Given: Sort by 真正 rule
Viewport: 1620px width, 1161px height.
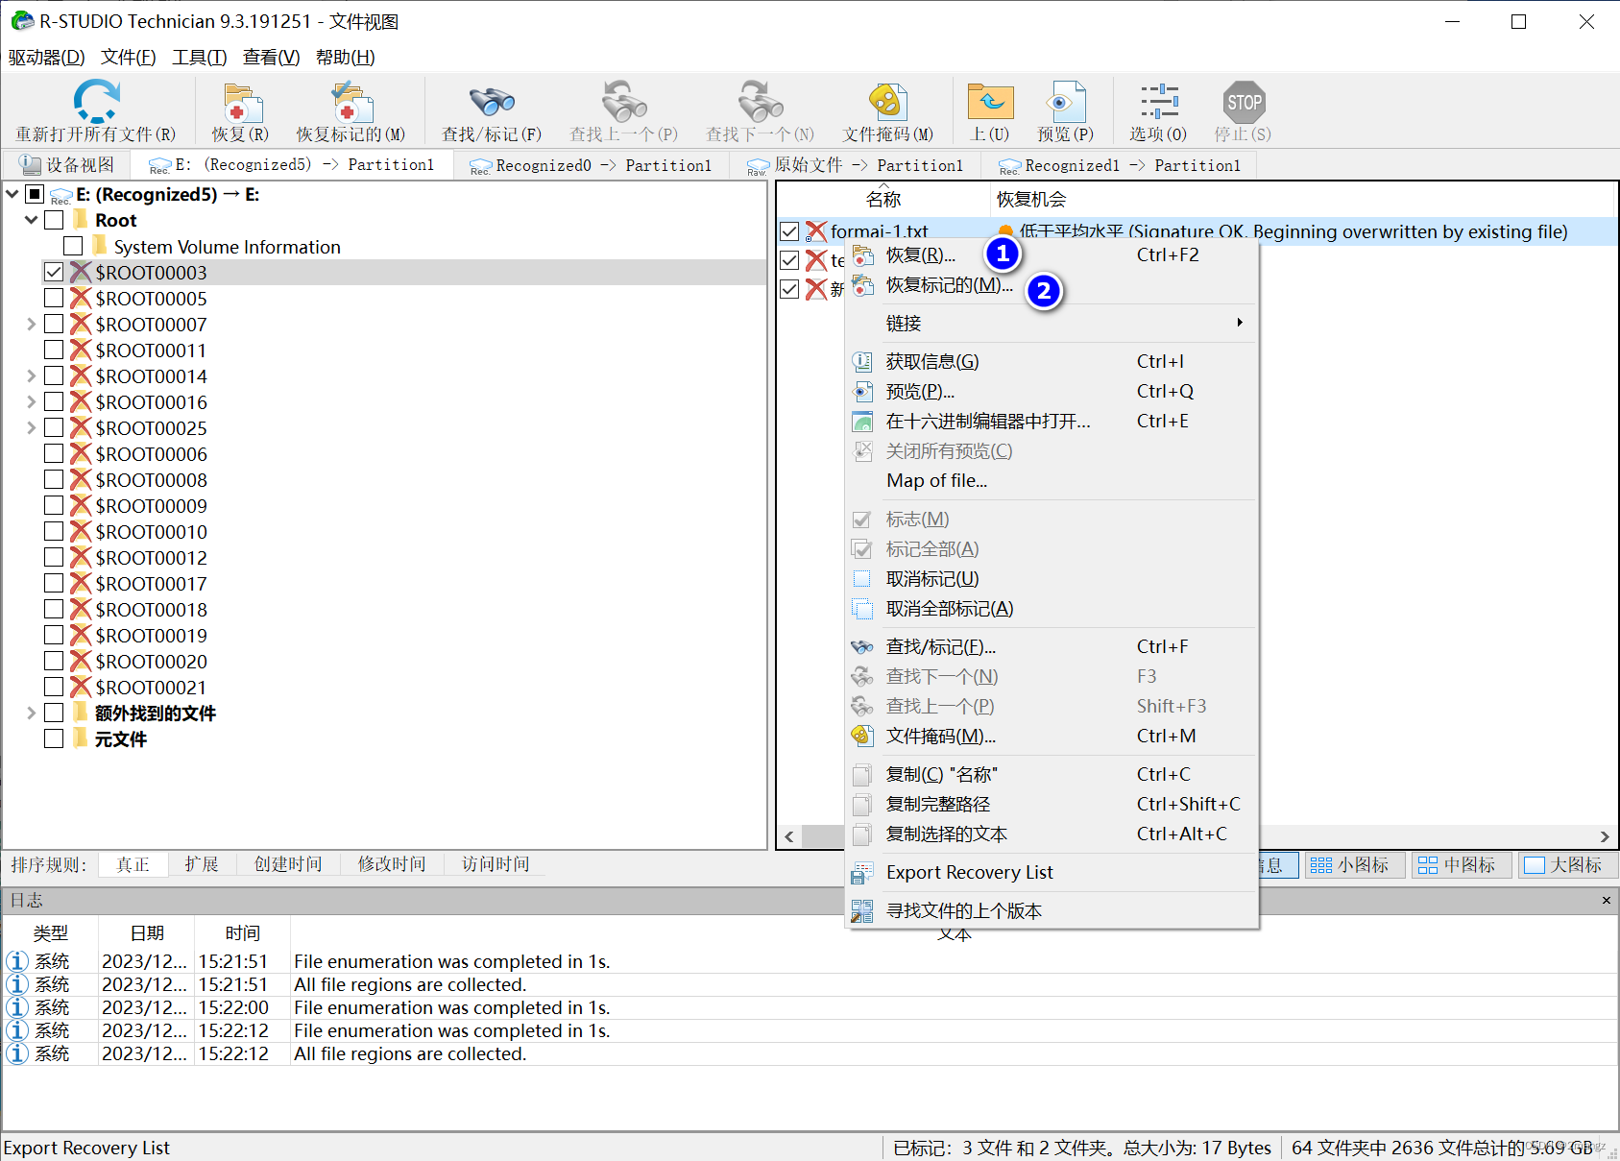Looking at the screenshot, I should coord(133,864).
